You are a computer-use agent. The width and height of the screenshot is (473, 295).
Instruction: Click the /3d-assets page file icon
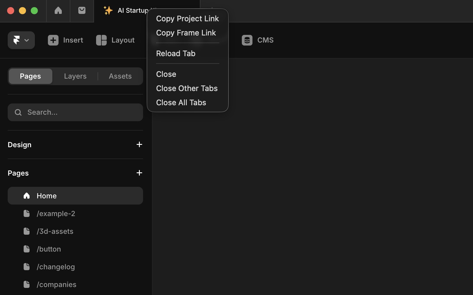click(27, 231)
